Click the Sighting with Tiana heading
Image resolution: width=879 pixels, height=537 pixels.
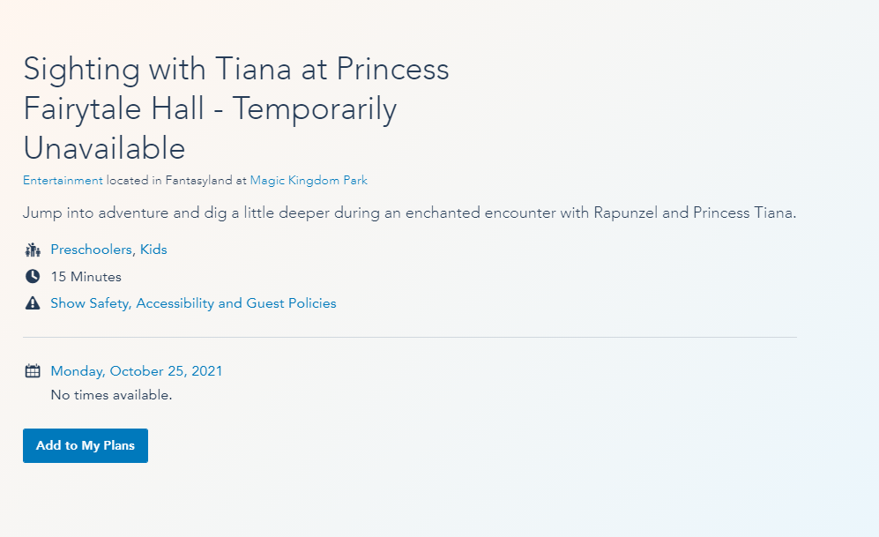click(x=235, y=70)
